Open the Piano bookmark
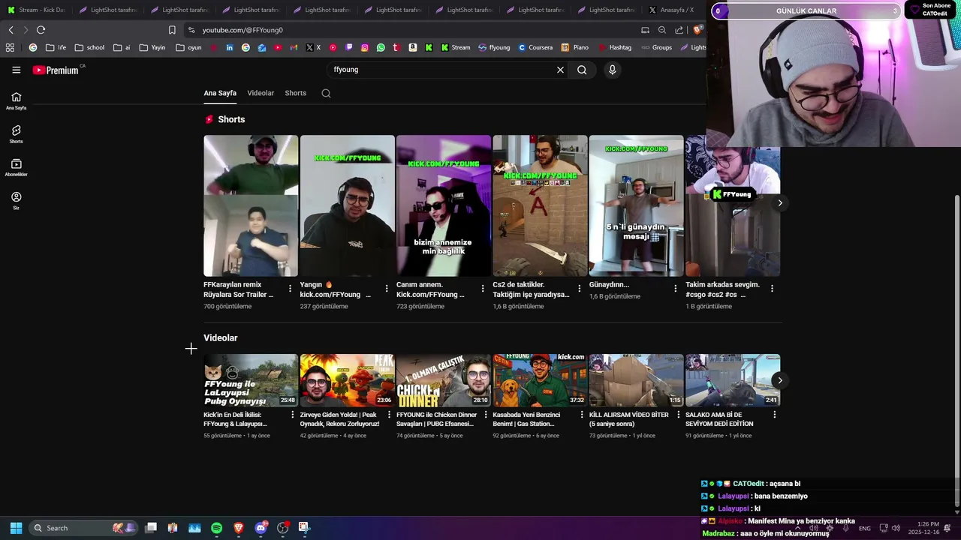The image size is (961, 540). [x=575, y=47]
